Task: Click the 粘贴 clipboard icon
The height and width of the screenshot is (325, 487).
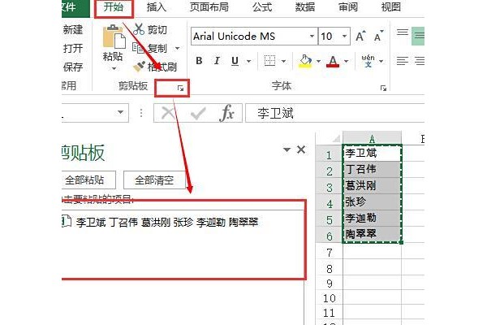Action: coord(114,37)
